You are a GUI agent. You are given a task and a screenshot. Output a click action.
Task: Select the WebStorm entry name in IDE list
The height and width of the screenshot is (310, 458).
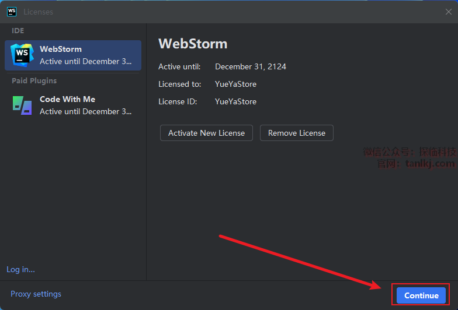[x=61, y=49]
